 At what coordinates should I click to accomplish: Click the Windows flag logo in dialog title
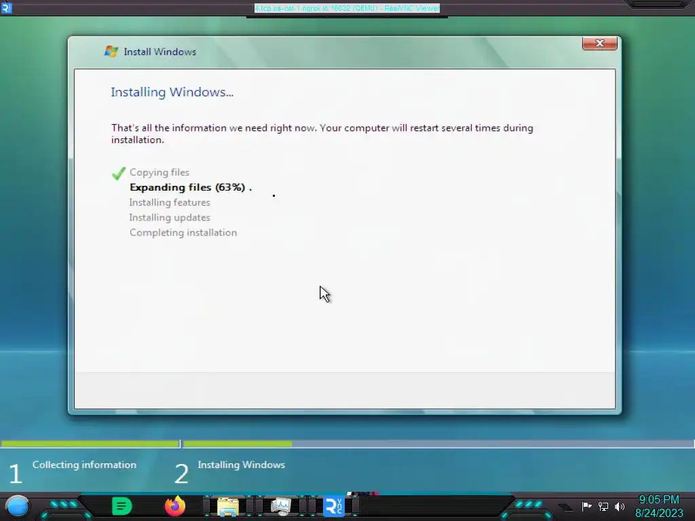click(111, 52)
